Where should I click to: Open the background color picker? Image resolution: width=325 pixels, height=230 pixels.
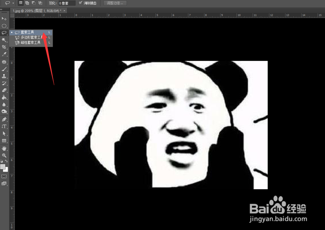[6, 170]
